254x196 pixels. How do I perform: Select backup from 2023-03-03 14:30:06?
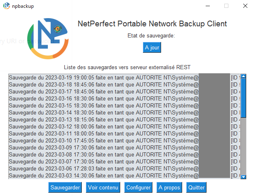pyautogui.click(x=124, y=175)
